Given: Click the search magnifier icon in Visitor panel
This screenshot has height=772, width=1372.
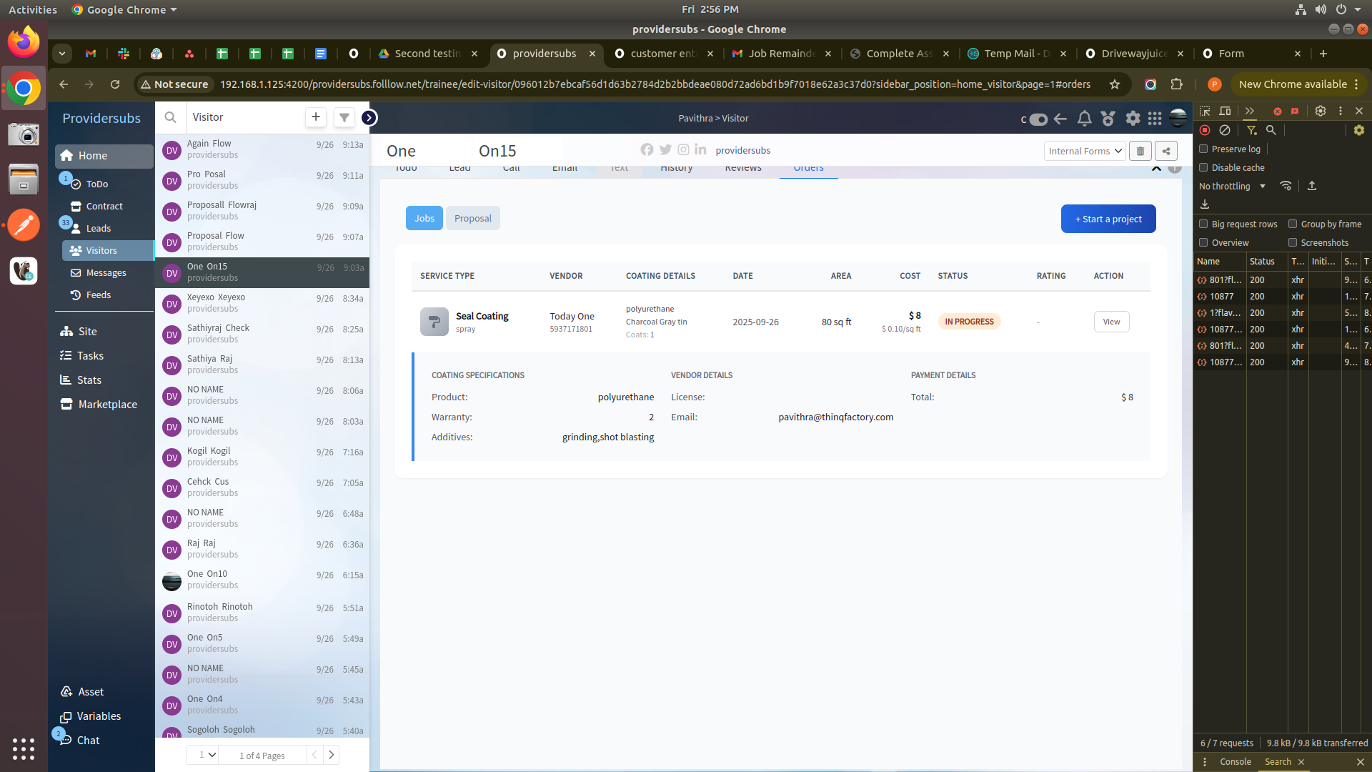Looking at the screenshot, I should (x=170, y=117).
